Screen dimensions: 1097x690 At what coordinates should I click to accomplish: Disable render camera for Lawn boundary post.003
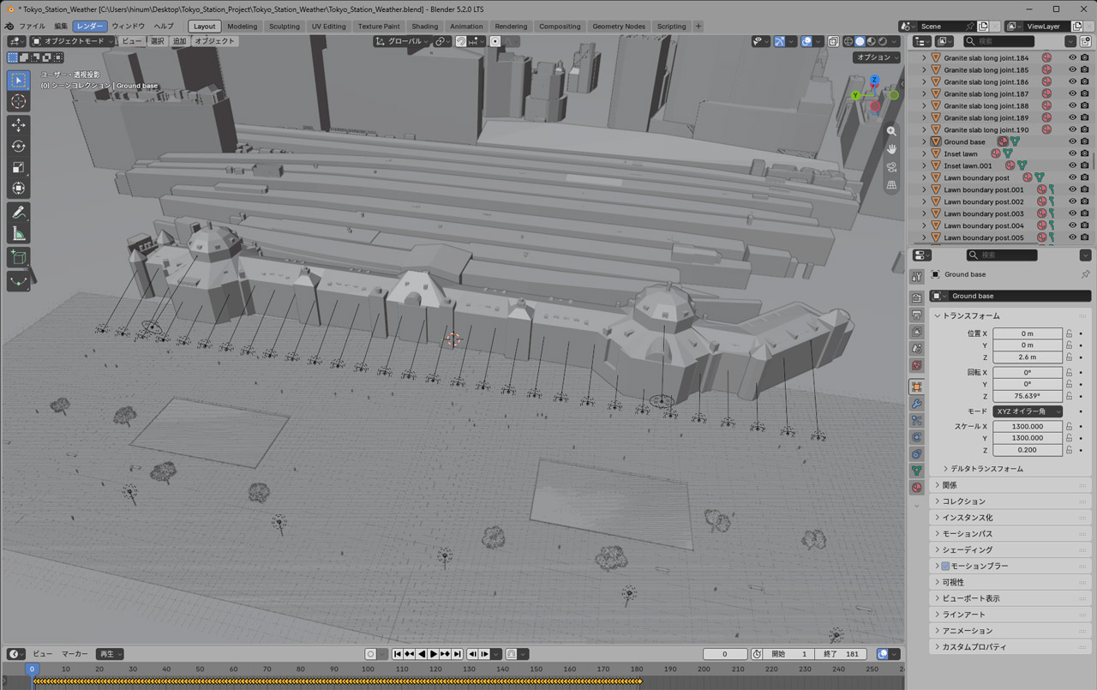pos(1086,213)
